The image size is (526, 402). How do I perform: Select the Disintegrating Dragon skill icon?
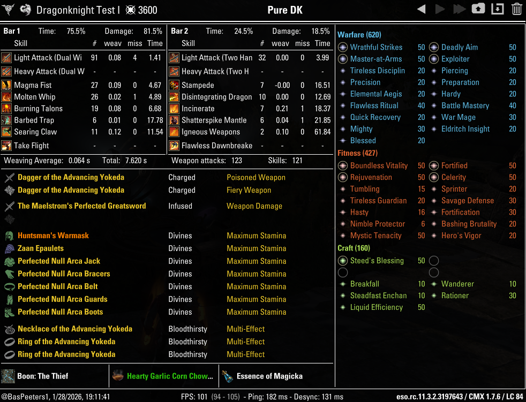click(x=174, y=97)
